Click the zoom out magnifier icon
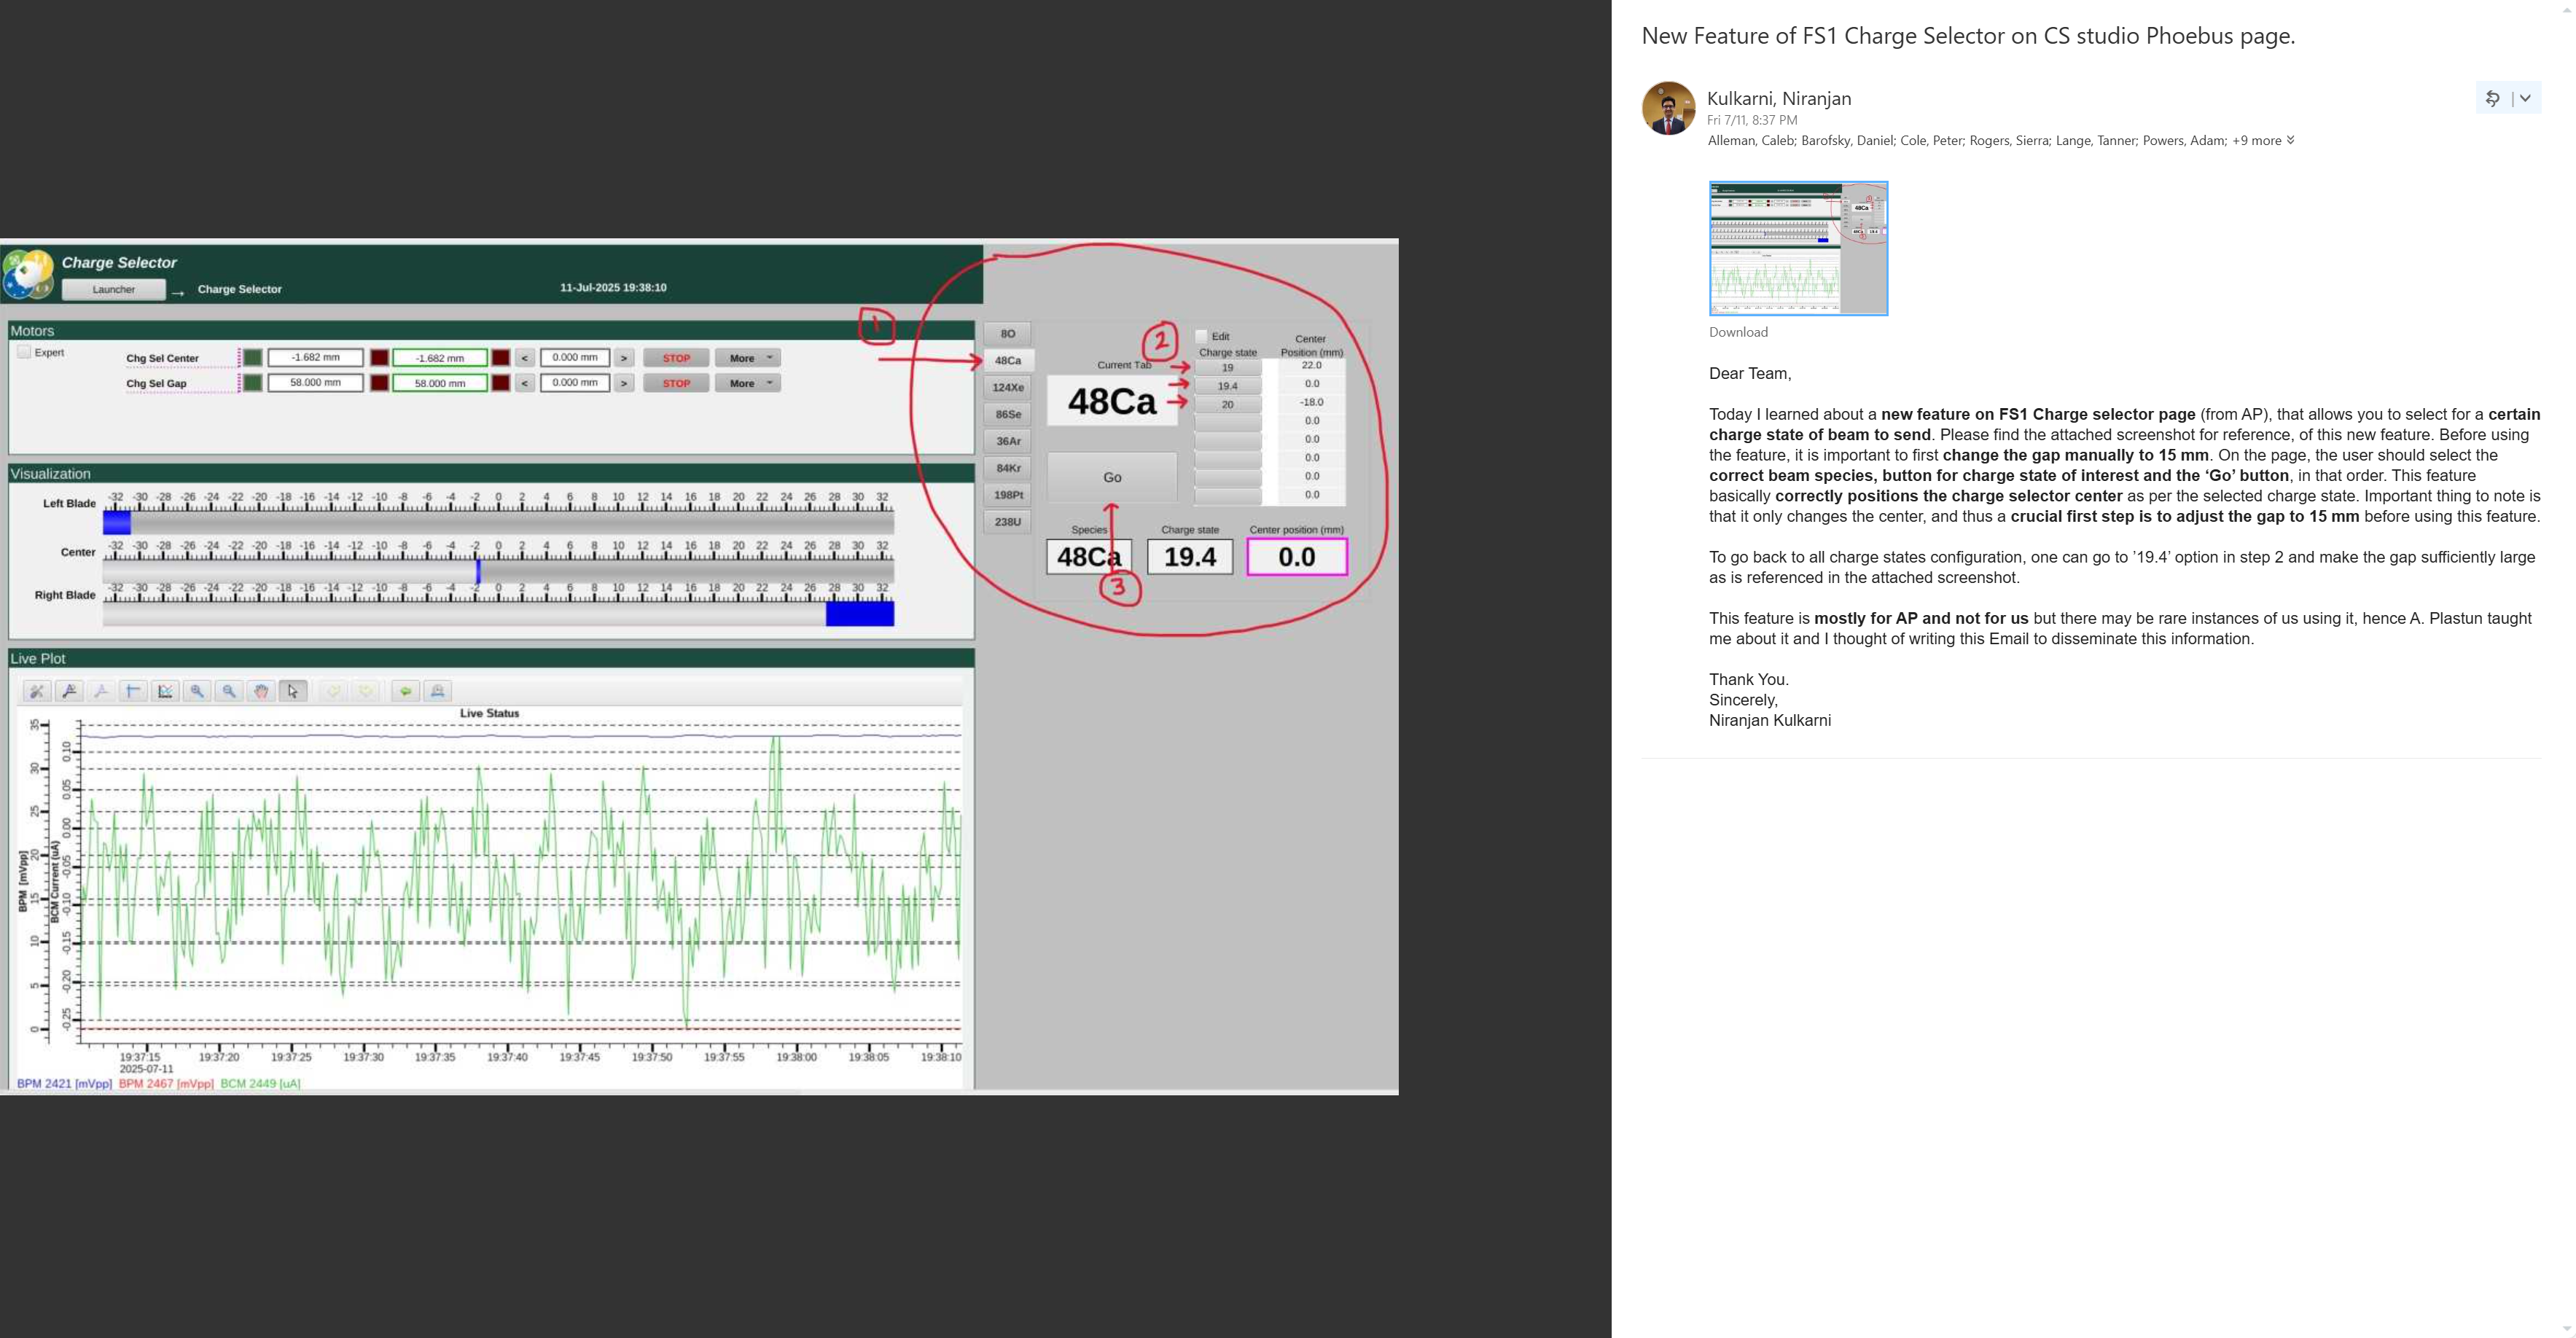The width and height of the screenshot is (2576, 1338). [229, 691]
